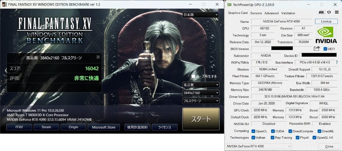Screen dimensions: 342x151
Task: Click the Lookup button
Action: click(x=326, y=21)
